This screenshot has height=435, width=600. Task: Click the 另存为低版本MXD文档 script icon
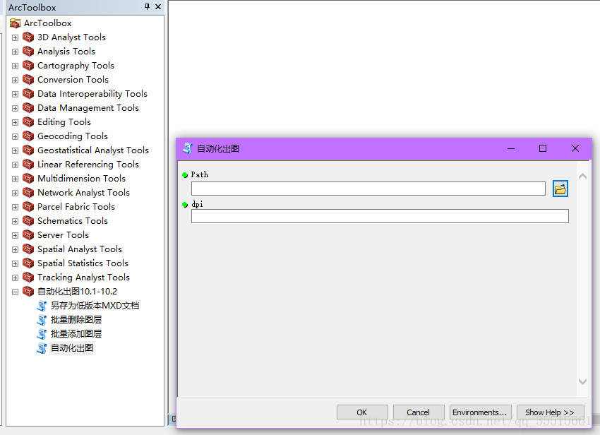(42, 306)
